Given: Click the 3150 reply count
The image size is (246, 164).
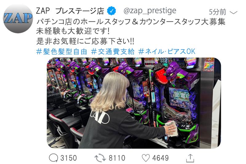Looking at the screenshot, I should point(69,158).
